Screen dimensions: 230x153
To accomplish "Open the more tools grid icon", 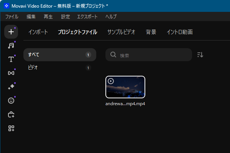I will pyautogui.click(x=11, y=128).
